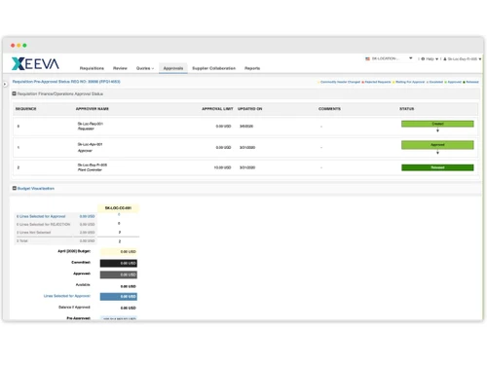This screenshot has height=365, width=487.
Task: Click the Waiting For Approval legend item
Action: point(408,82)
